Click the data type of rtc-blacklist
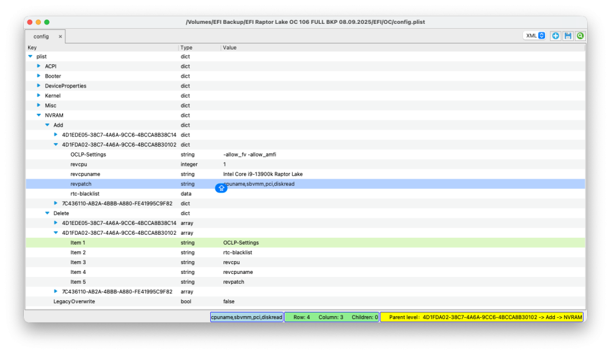 pos(186,194)
